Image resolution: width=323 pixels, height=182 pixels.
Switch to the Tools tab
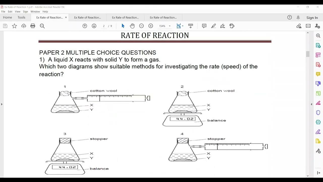pyautogui.click(x=21, y=17)
